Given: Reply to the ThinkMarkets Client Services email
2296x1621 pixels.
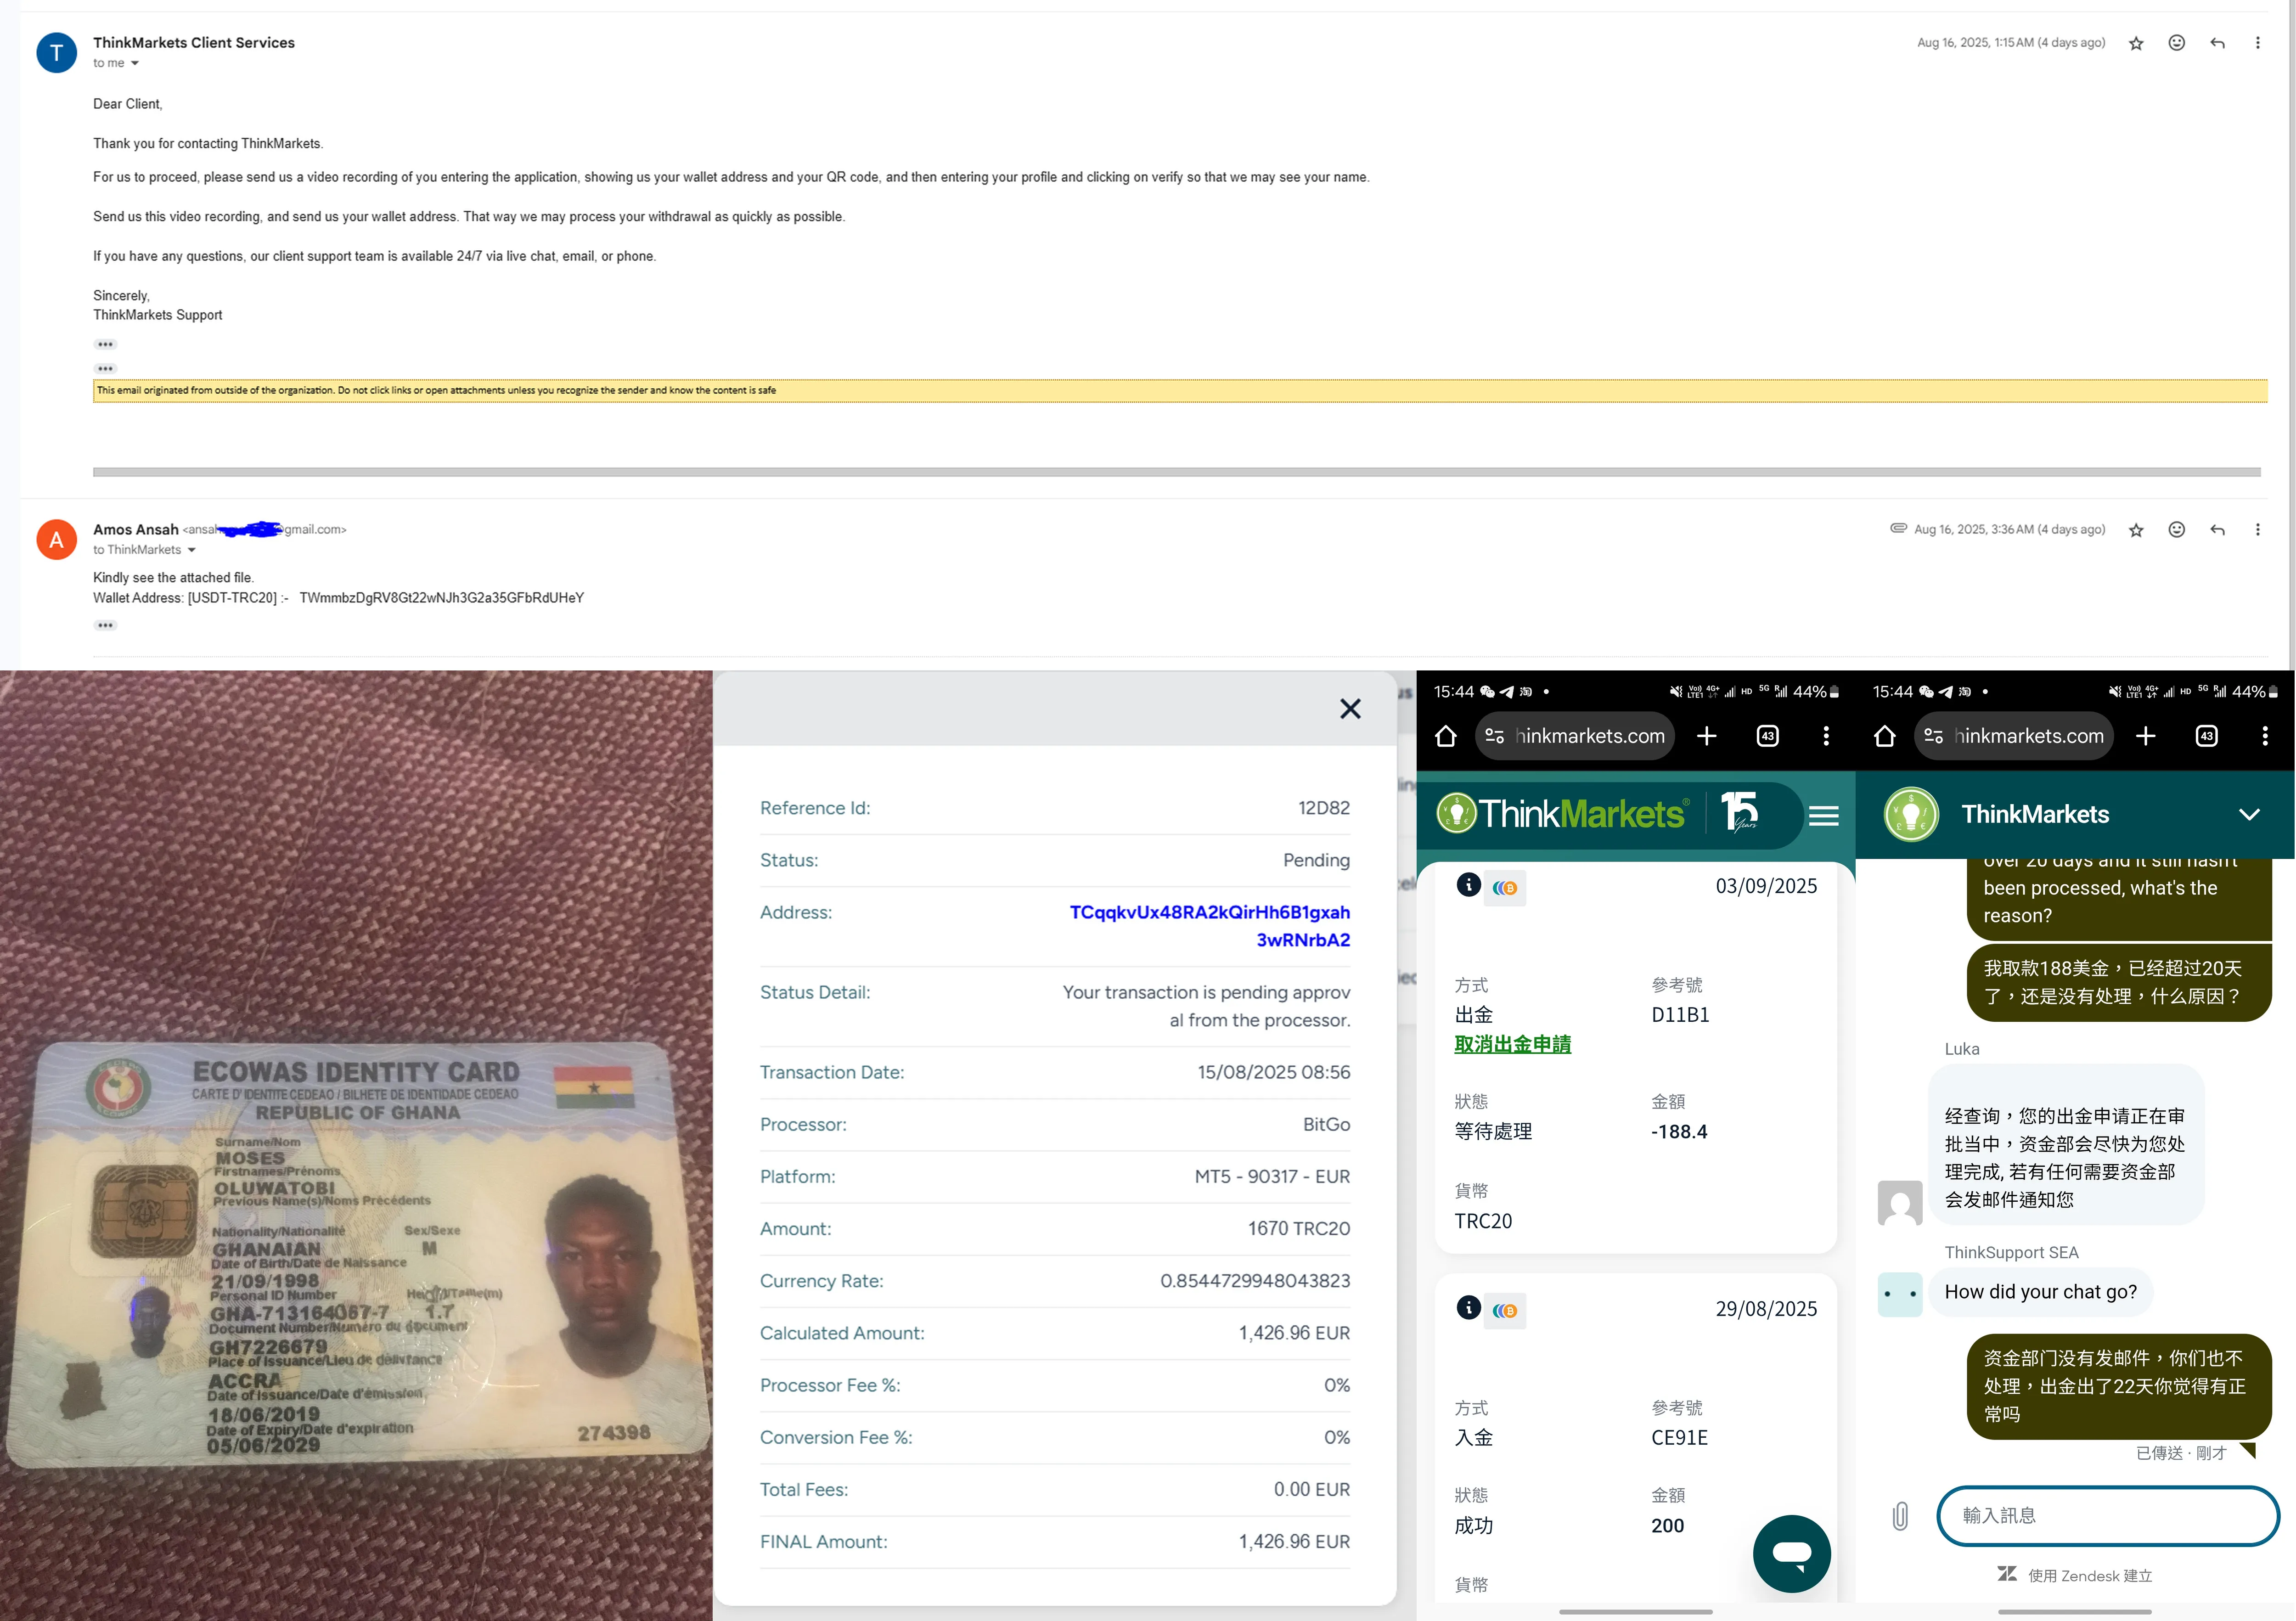Looking at the screenshot, I should pyautogui.click(x=2217, y=43).
